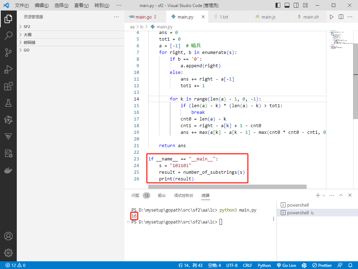This screenshot has height=269, width=358.
Task: Select the first powershell terminal
Action: tap(317, 205)
